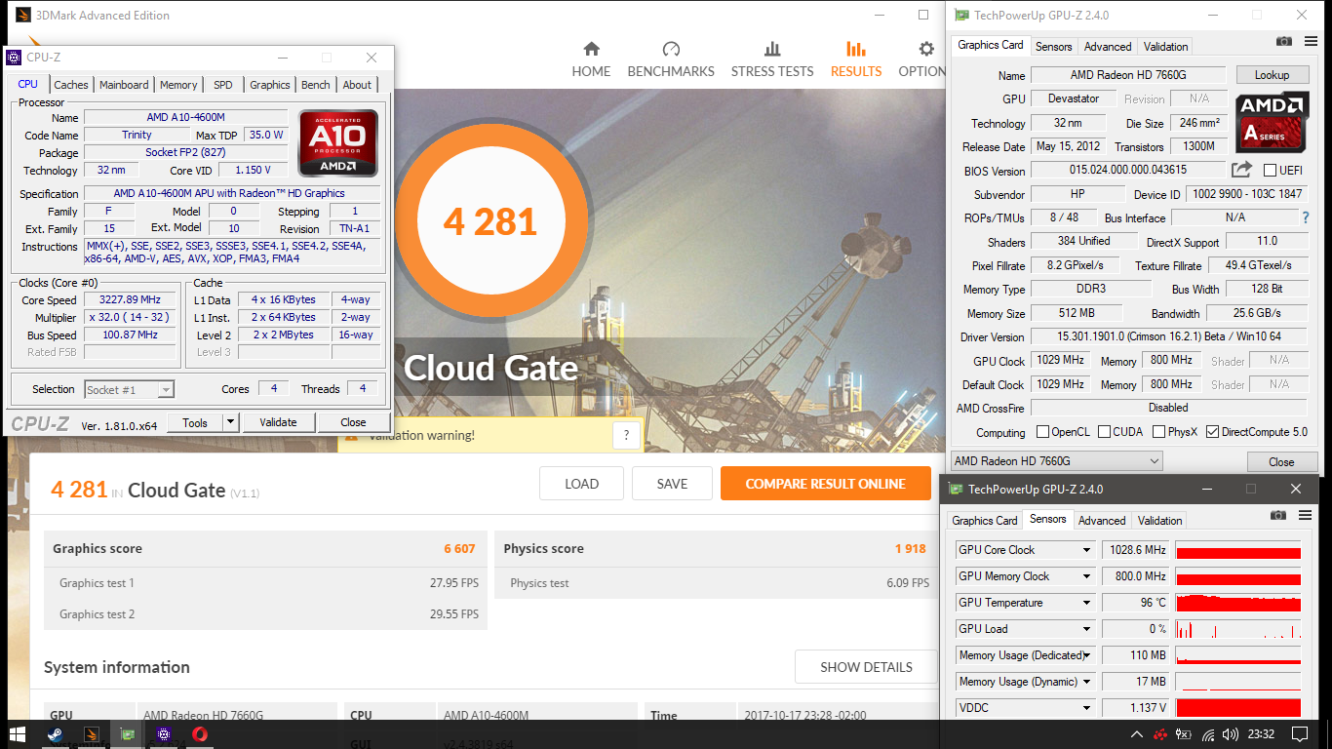The height and width of the screenshot is (749, 1332).
Task: Open Validation tab in GPU-Z Sensors window
Action: click(1160, 521)
